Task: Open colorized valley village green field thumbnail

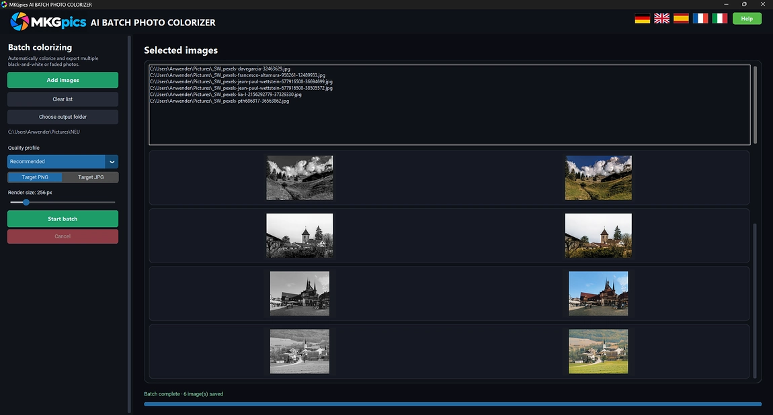Action: tap(598, 351)
